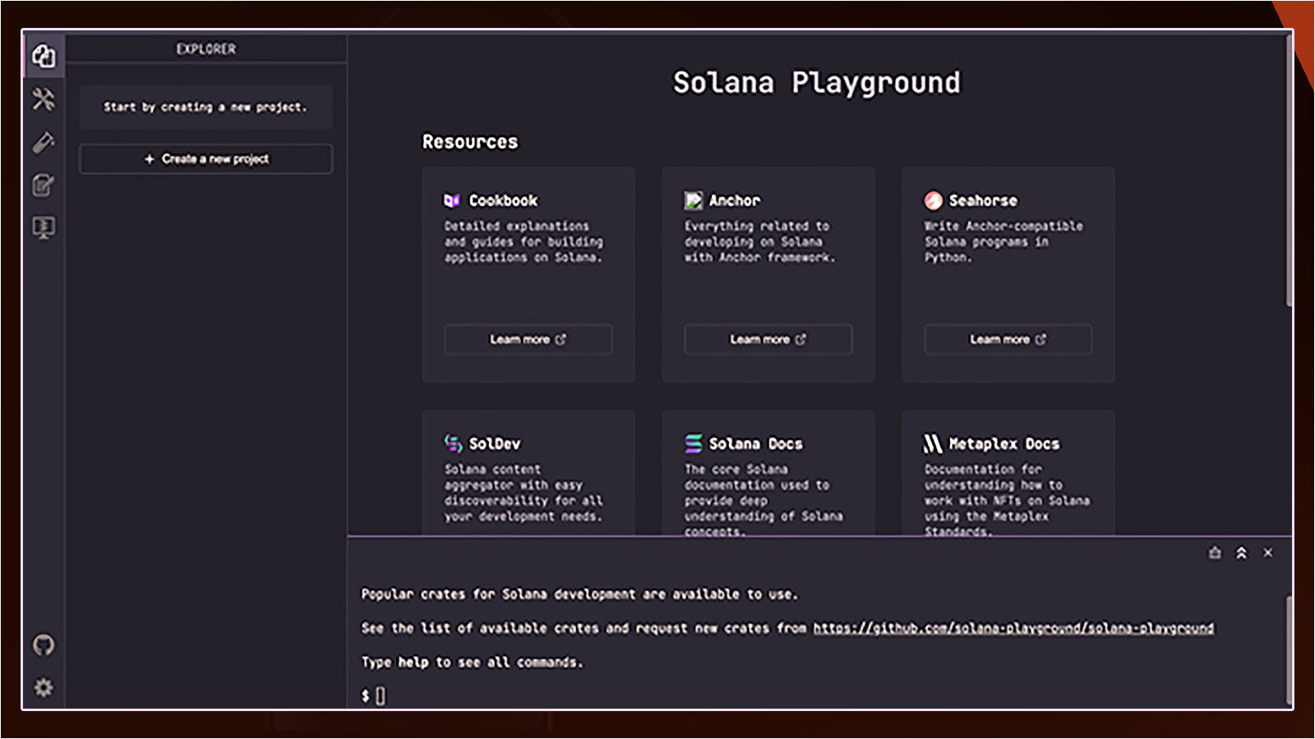1315x739 pixels.
Task: Expand the terminal to full height
Action: pyautogui.click(x=1241, y=553)
